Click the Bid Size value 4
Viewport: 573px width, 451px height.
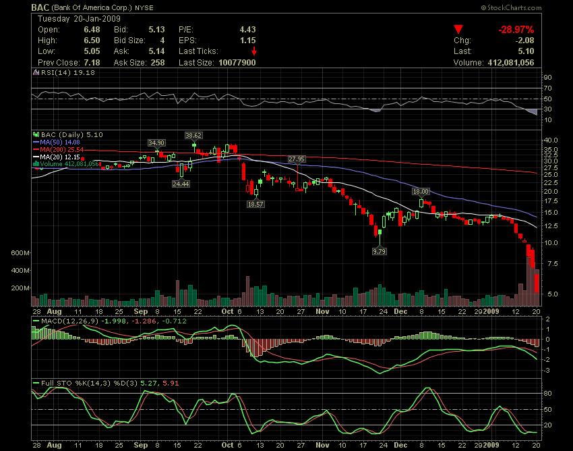tap(162, 41)
